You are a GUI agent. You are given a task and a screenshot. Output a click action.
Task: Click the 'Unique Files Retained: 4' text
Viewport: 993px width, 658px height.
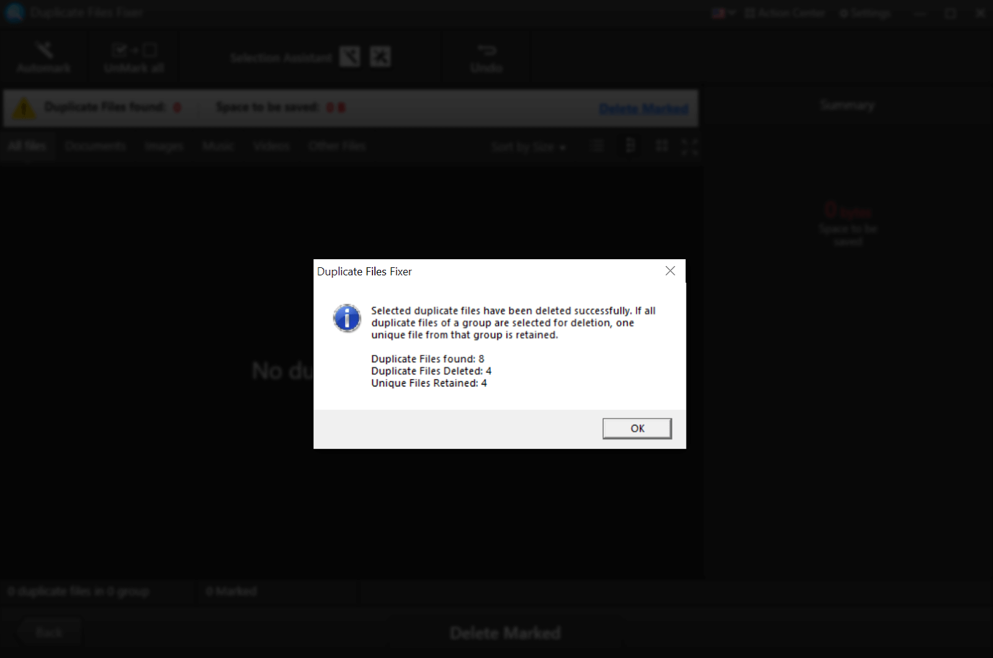[x=429, y=383]
